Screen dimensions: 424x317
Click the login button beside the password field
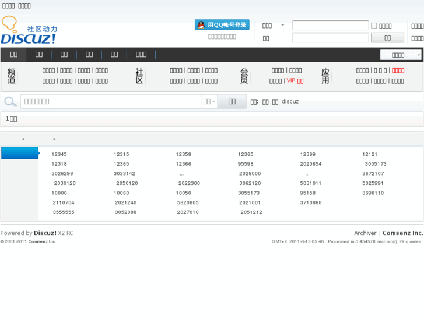point(387,38)
